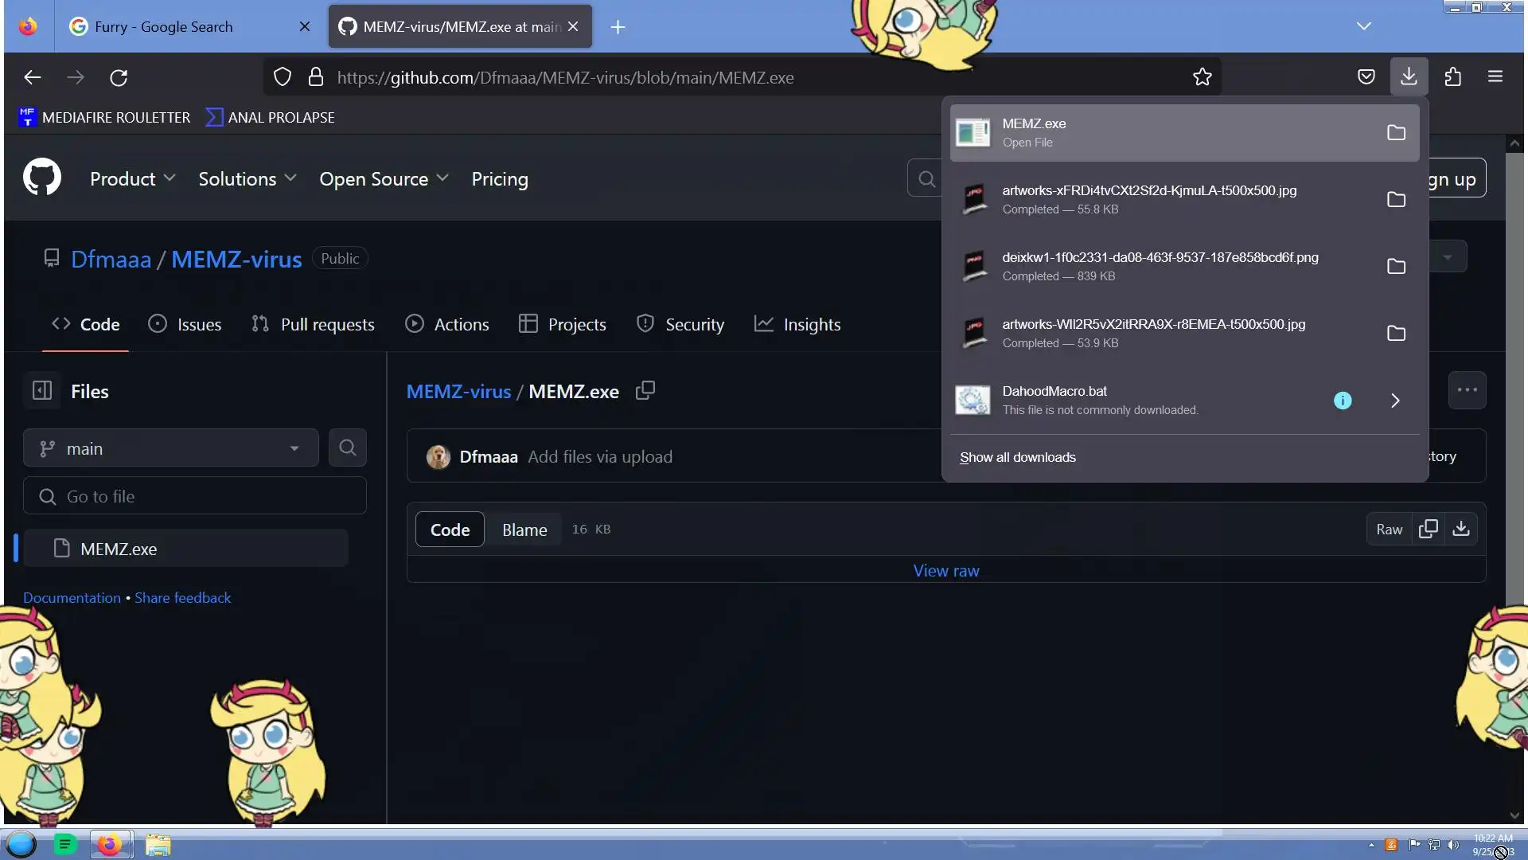The image size is (1528, 860).
Task: Open Windows Explorer from the taskbar
Action: point(158,845)
